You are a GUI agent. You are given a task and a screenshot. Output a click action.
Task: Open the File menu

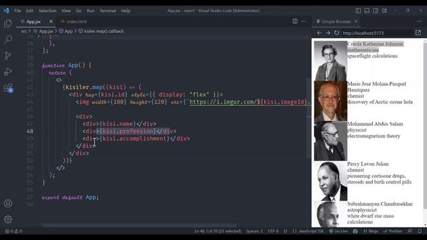click(x=17, y=11)
